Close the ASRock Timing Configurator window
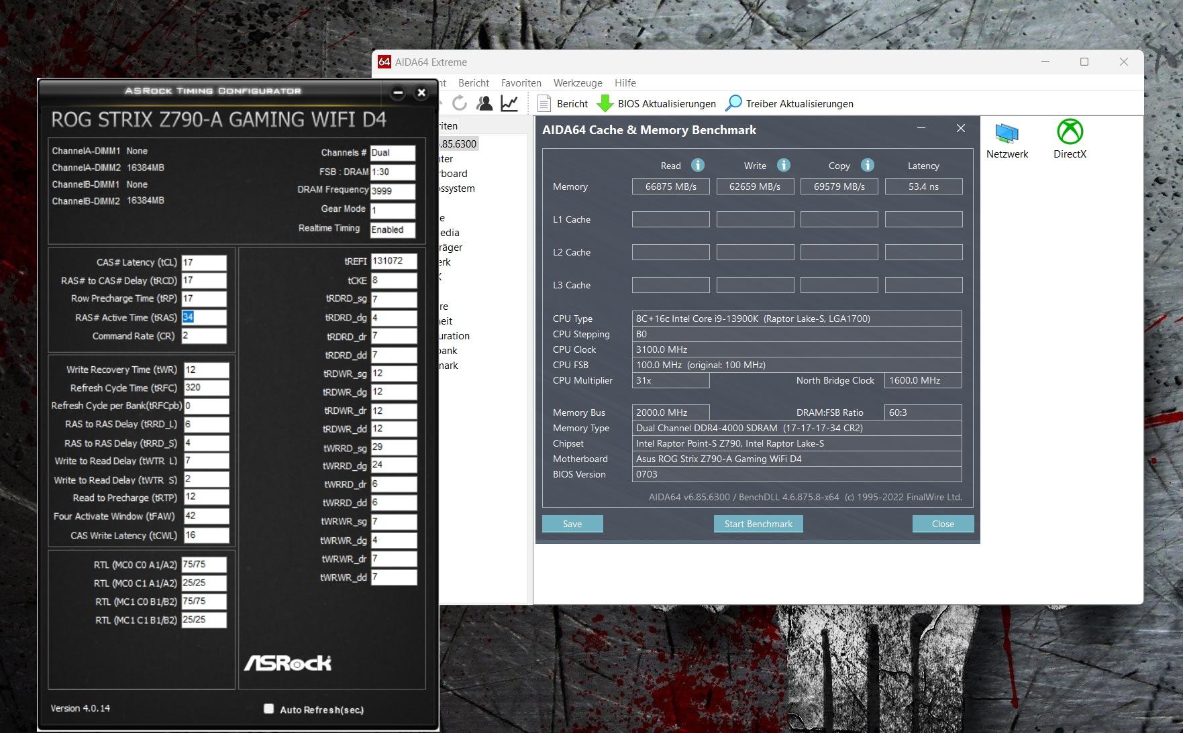The height and width of the screenshot is (733, 1183). (x=421, y=93)
